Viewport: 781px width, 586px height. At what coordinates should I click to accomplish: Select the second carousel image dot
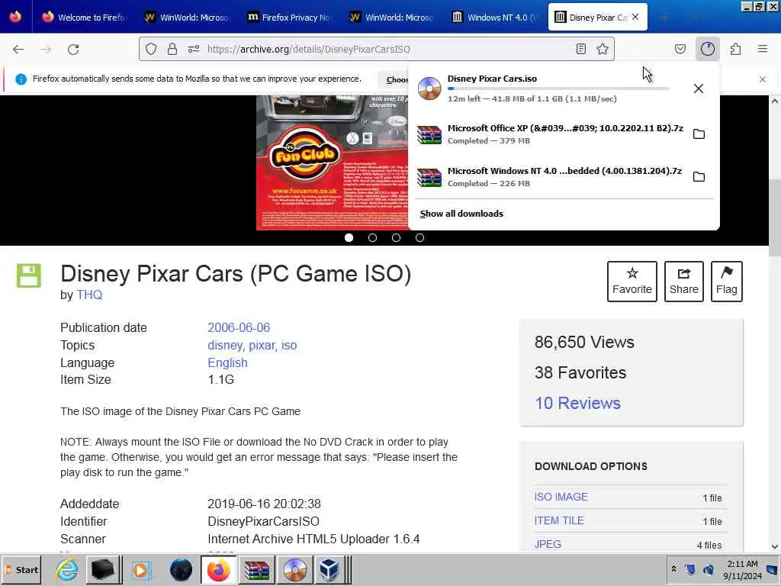[372, 238]
